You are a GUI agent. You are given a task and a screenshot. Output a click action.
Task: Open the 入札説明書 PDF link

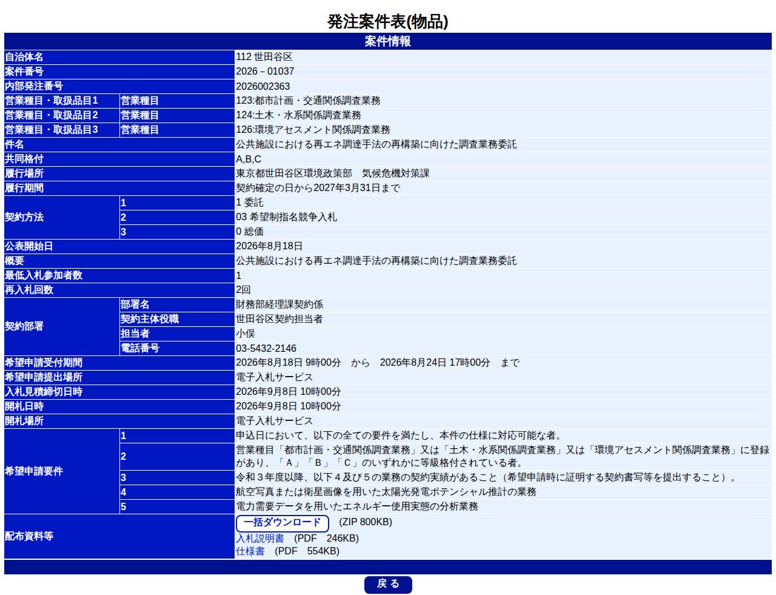click(260, 539)
